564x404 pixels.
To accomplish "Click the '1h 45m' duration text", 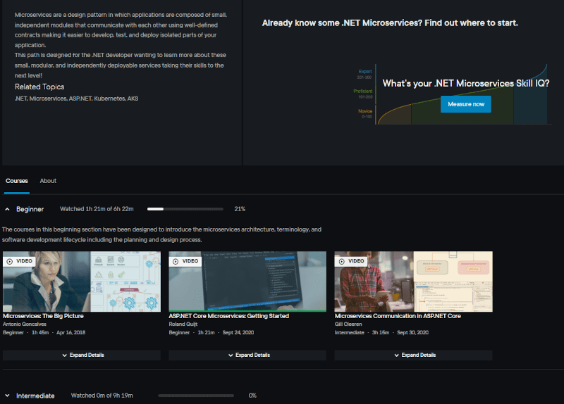I will 40,332.
